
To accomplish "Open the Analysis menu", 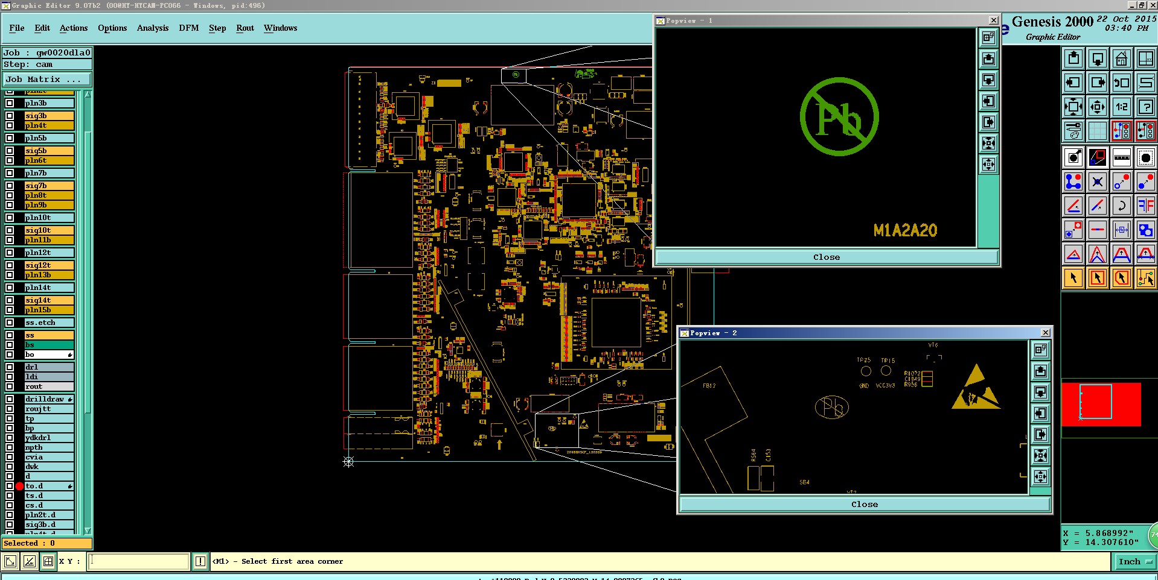I will coord(153,28).
